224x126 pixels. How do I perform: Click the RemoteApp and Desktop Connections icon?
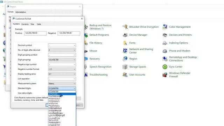(x=165, y=59)
